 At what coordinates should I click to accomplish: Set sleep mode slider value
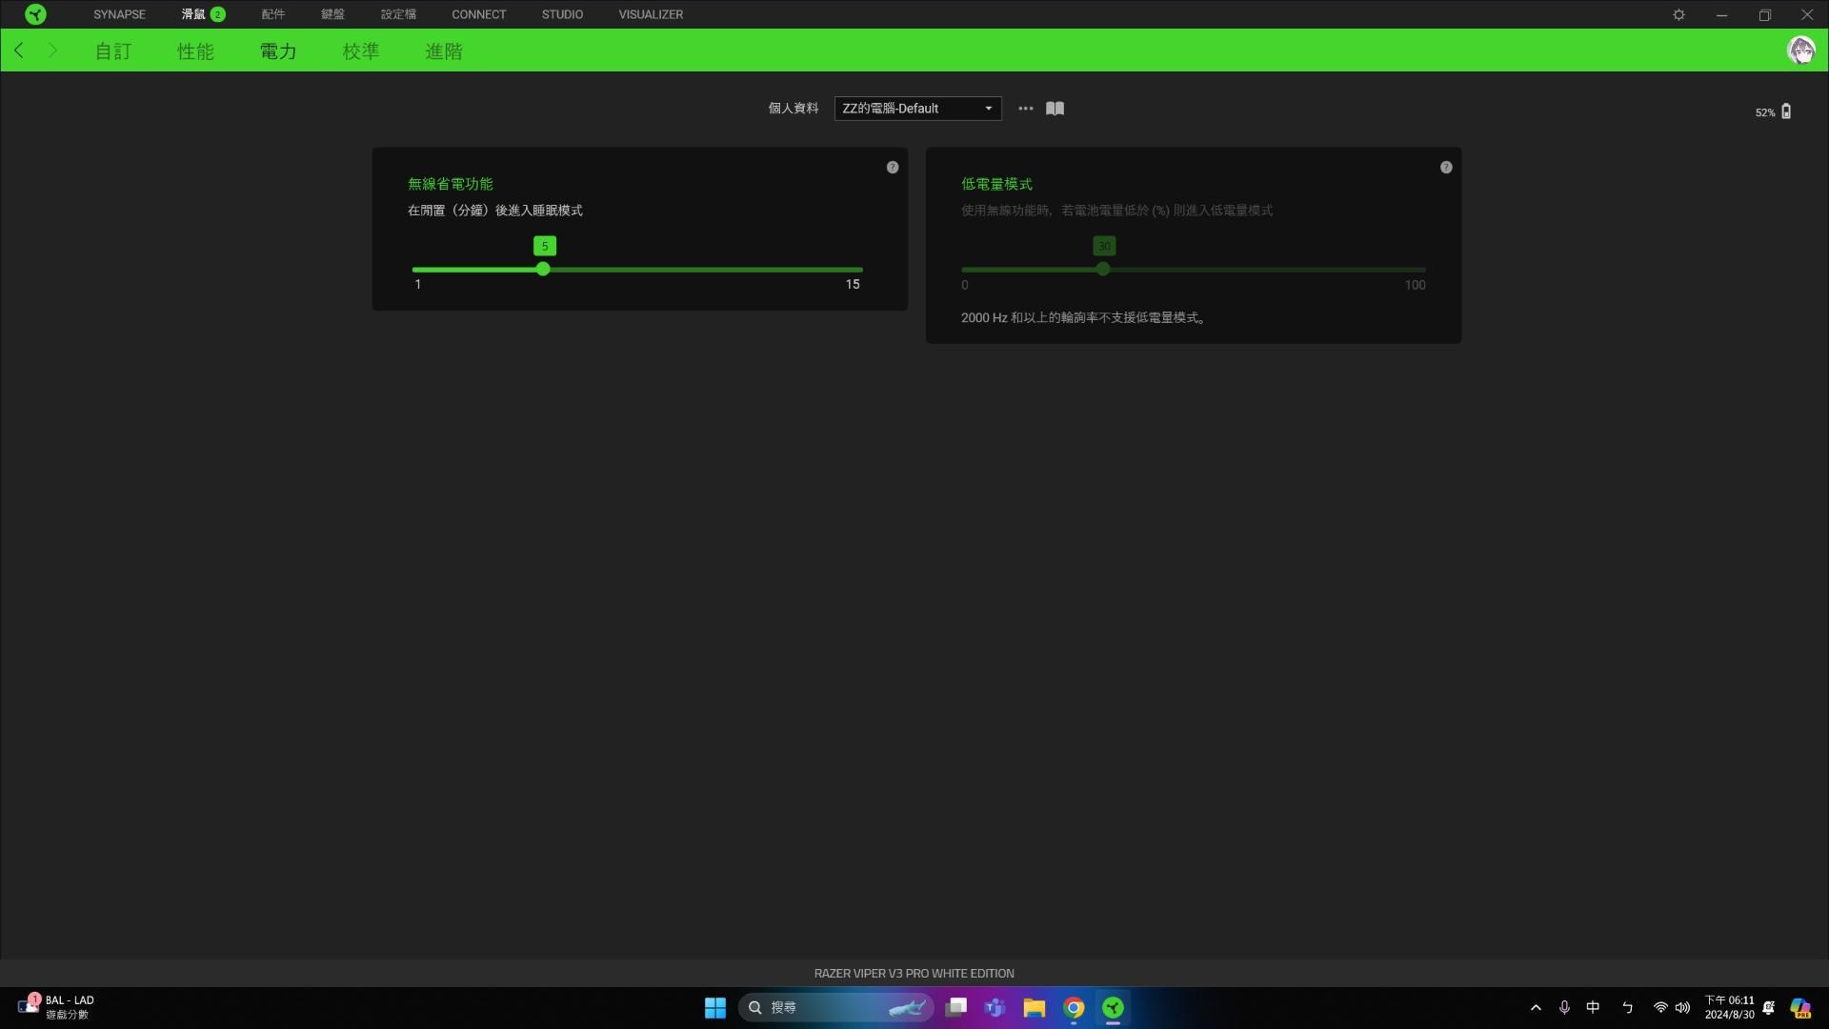(x=542, y=270)
